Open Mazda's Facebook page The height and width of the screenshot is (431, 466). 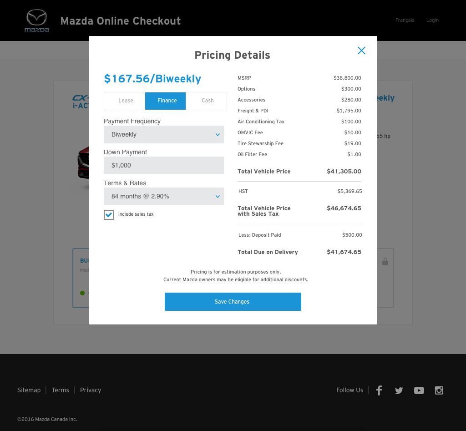(379, 390)
